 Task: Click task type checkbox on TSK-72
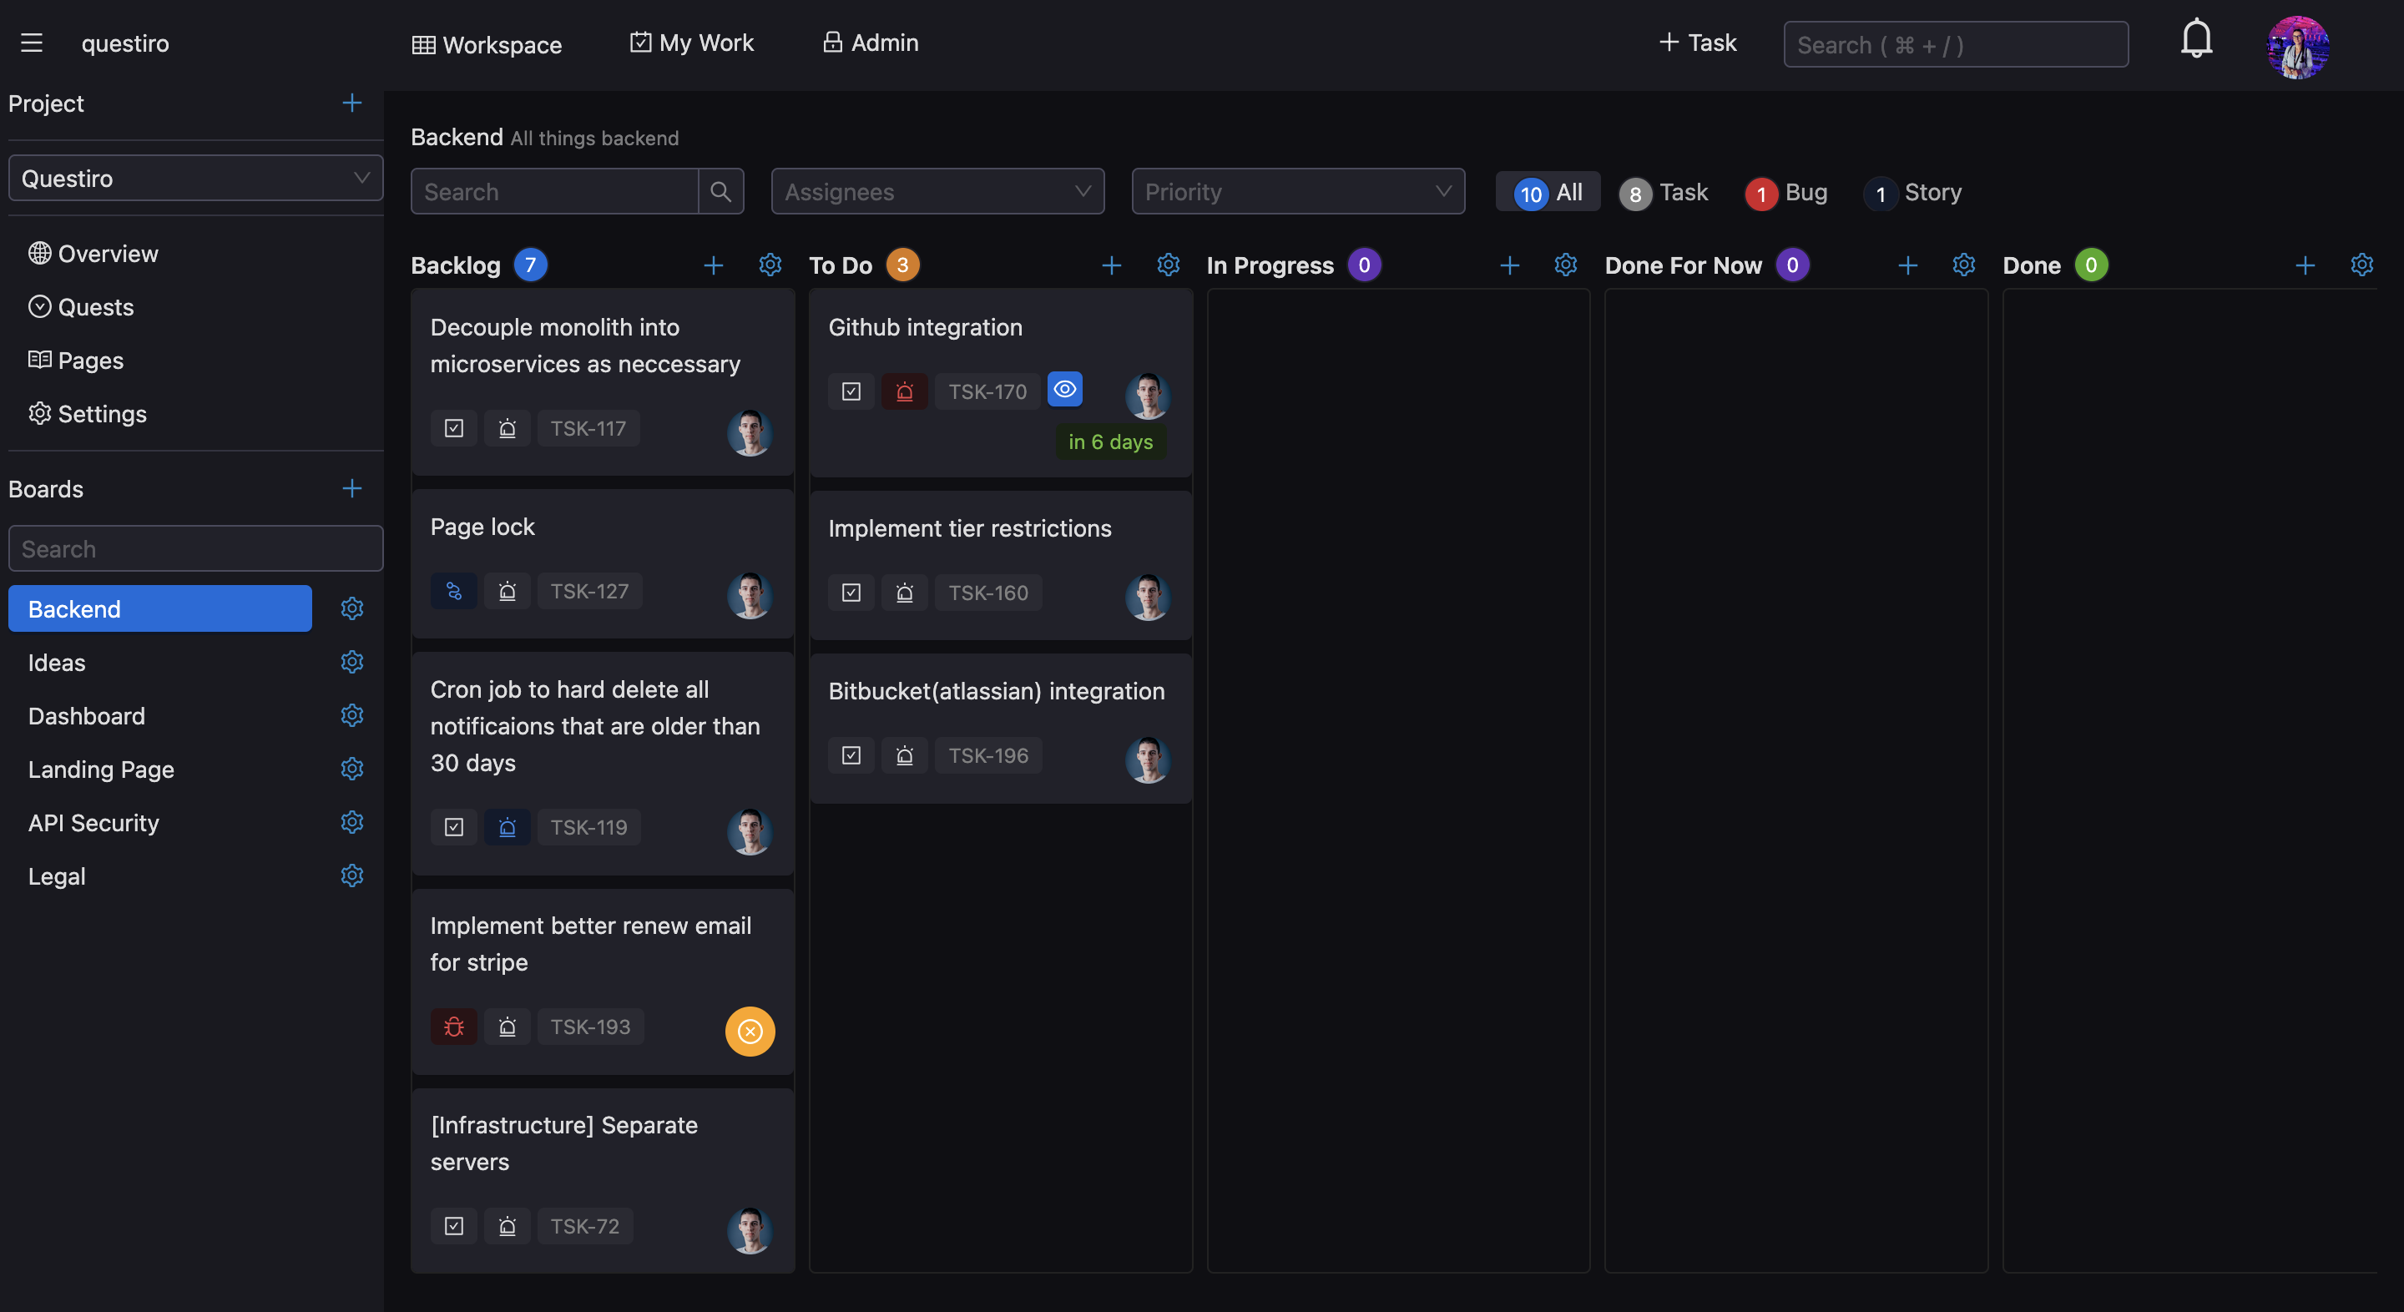click(453, 1226)
